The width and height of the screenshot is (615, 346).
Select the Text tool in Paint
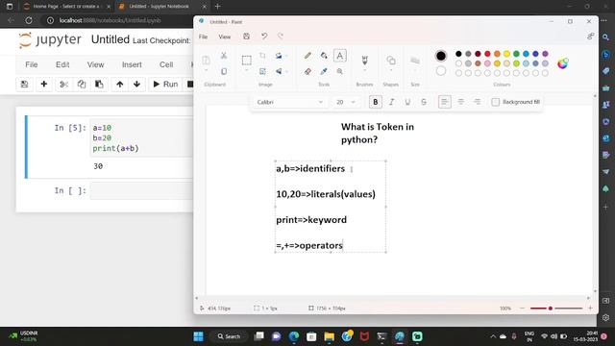pyautogui.click(x=339, y=56)
